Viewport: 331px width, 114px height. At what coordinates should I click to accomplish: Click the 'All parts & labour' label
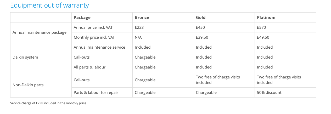pyautogui.click(x=89, y=67)
